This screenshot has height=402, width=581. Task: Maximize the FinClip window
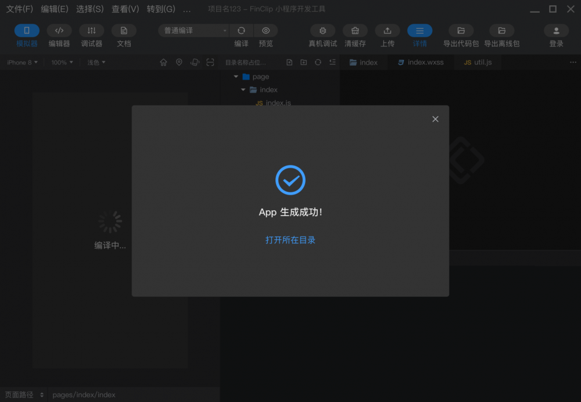pos(553,9)
